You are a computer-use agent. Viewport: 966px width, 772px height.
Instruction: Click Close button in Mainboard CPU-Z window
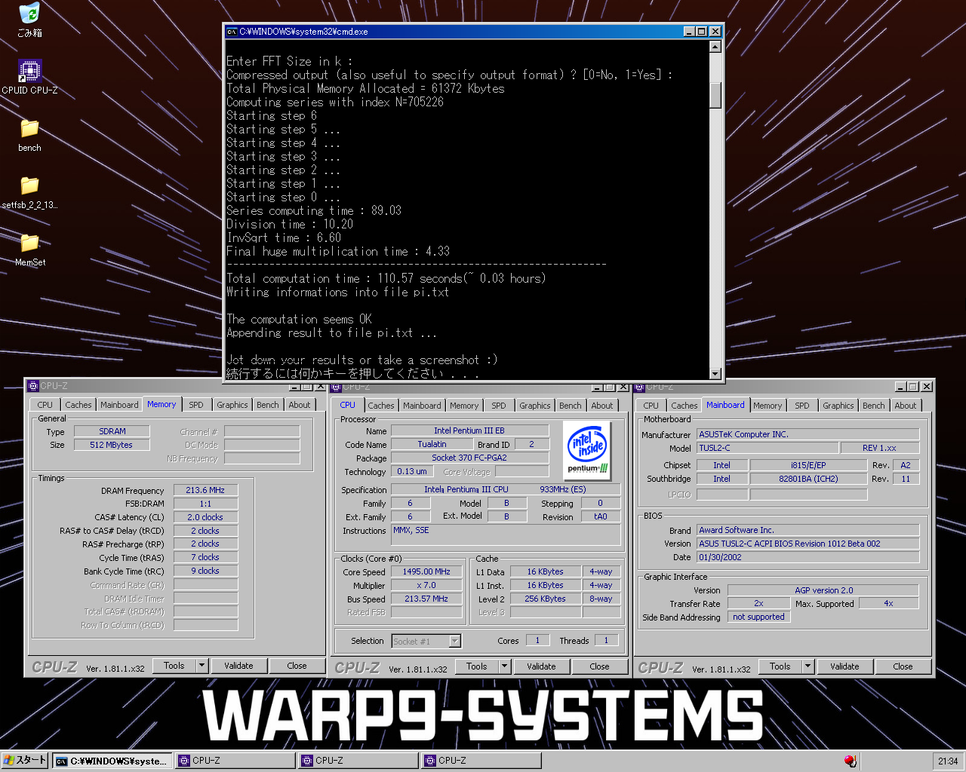click(x=903, y=666)
